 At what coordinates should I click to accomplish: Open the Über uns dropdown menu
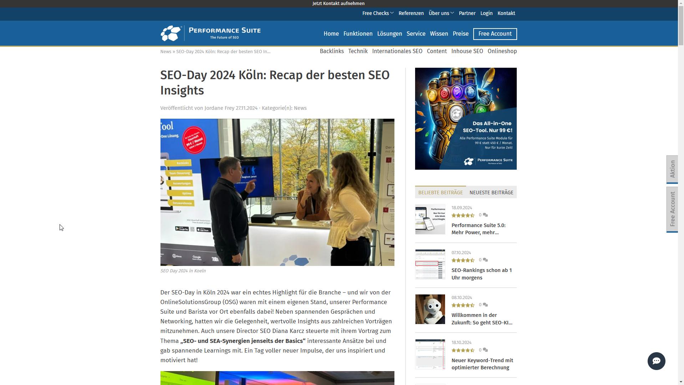[x=441, y=13]
